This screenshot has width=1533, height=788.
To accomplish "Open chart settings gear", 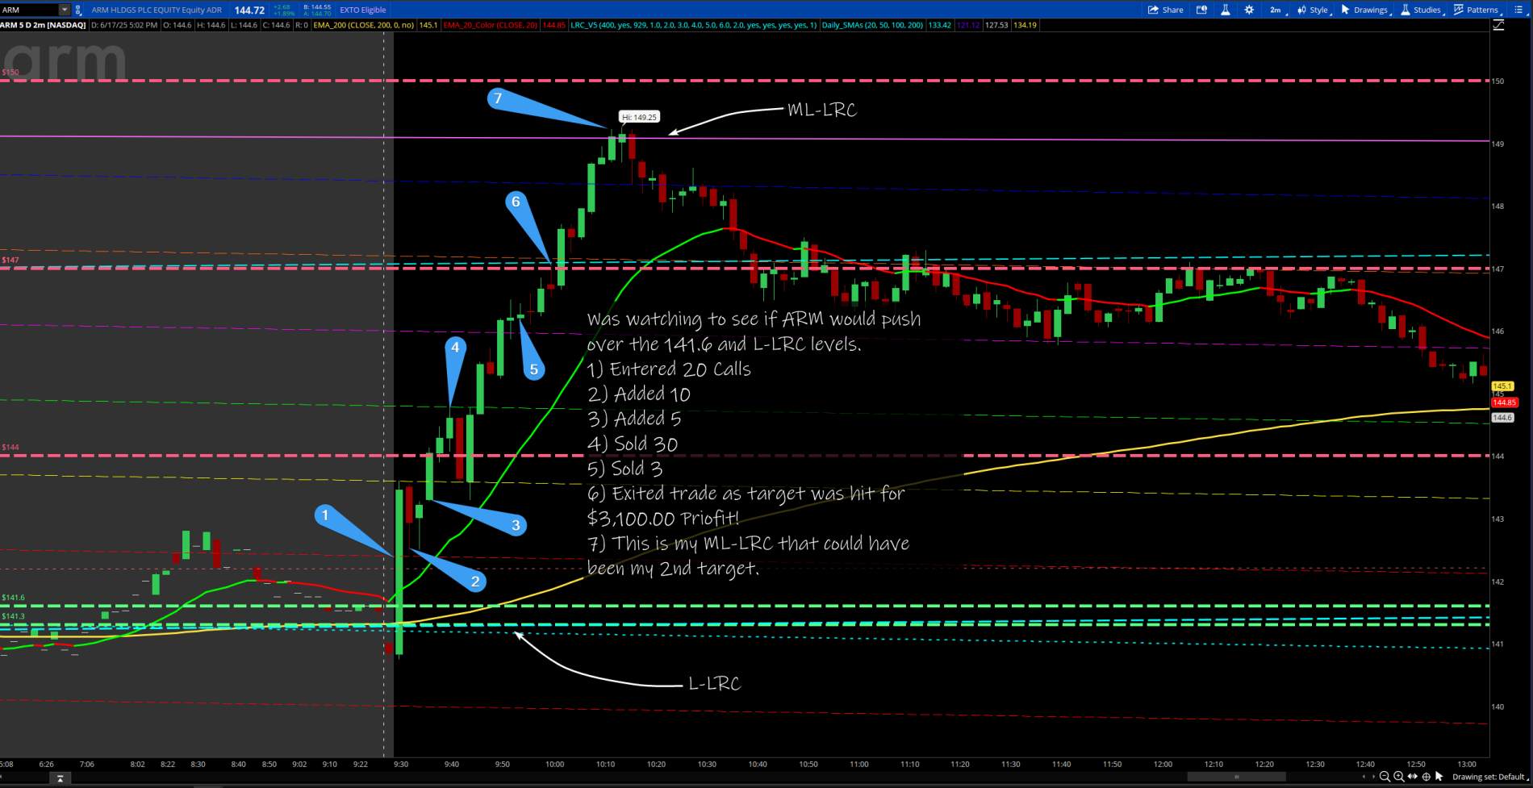I will 1249,10.
